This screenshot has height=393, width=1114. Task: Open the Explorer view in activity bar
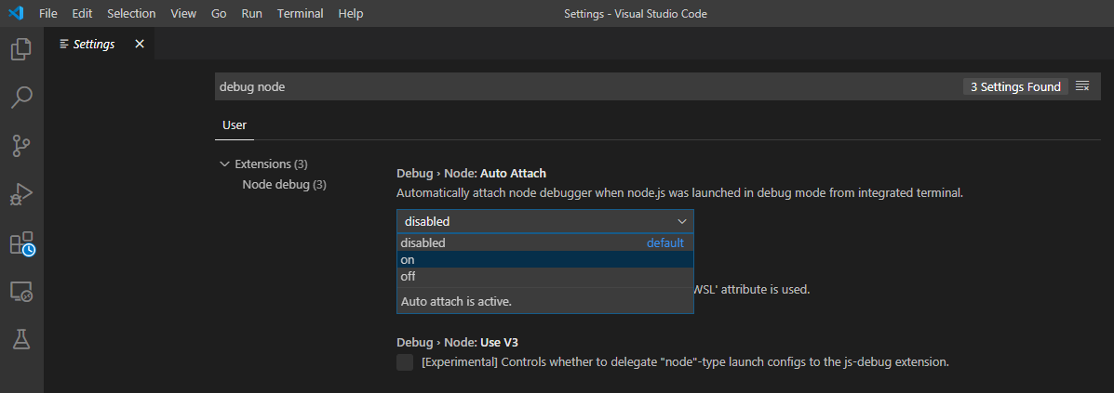21,49
